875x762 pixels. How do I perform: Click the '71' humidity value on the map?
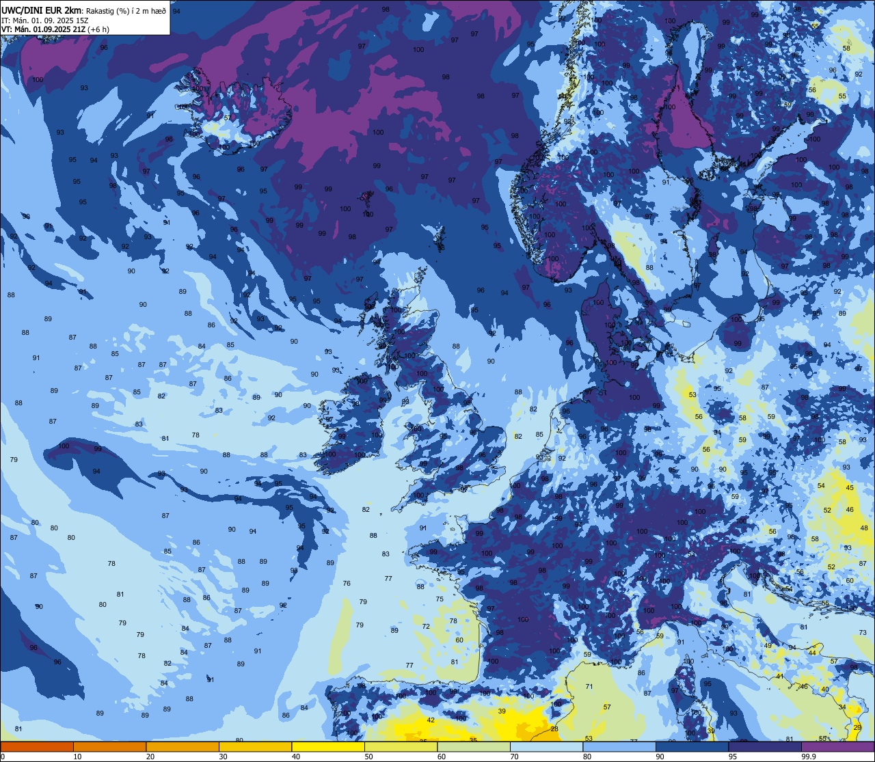coord(589,686)
